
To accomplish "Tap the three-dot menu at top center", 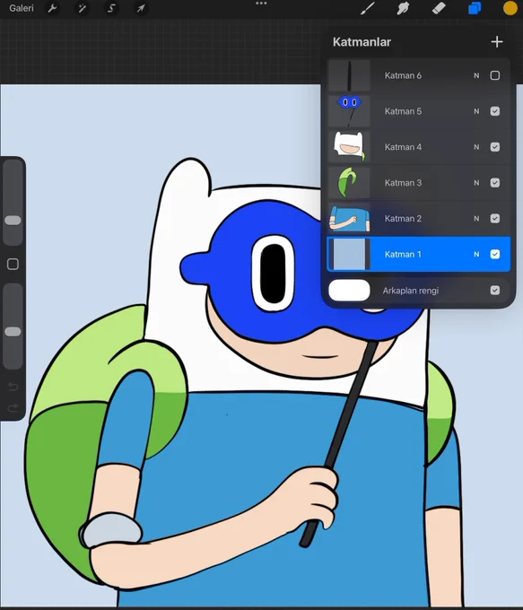I will [261, 4].
